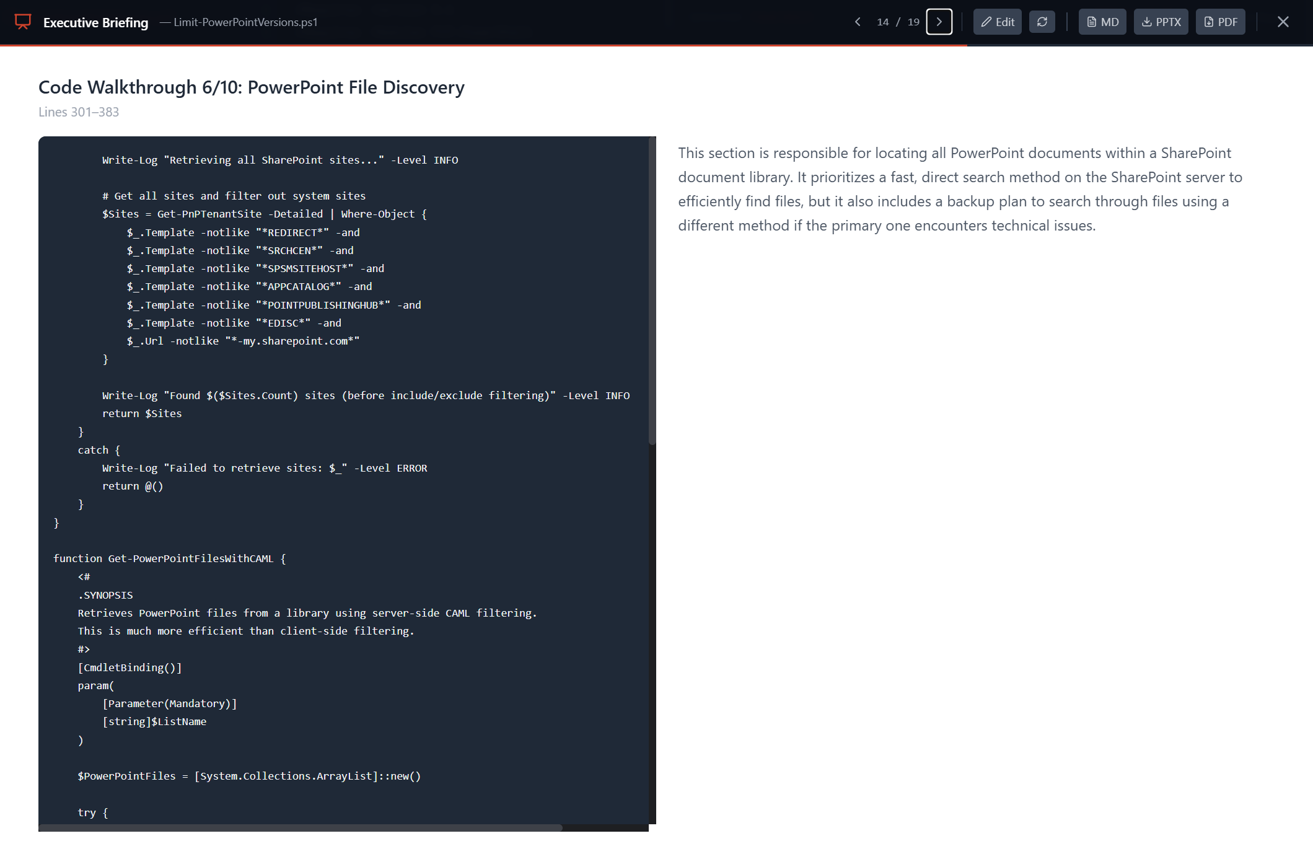Click the slide title heading
Image resolution: width=1313 pixels, height=854 pixels.
pyautogui.click(x=251, y=87)
